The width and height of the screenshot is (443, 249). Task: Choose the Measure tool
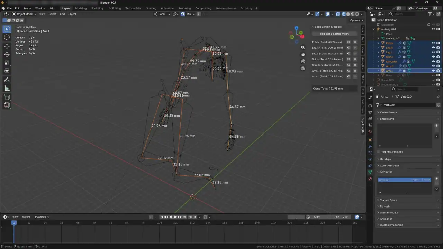(x=7, y=88)
